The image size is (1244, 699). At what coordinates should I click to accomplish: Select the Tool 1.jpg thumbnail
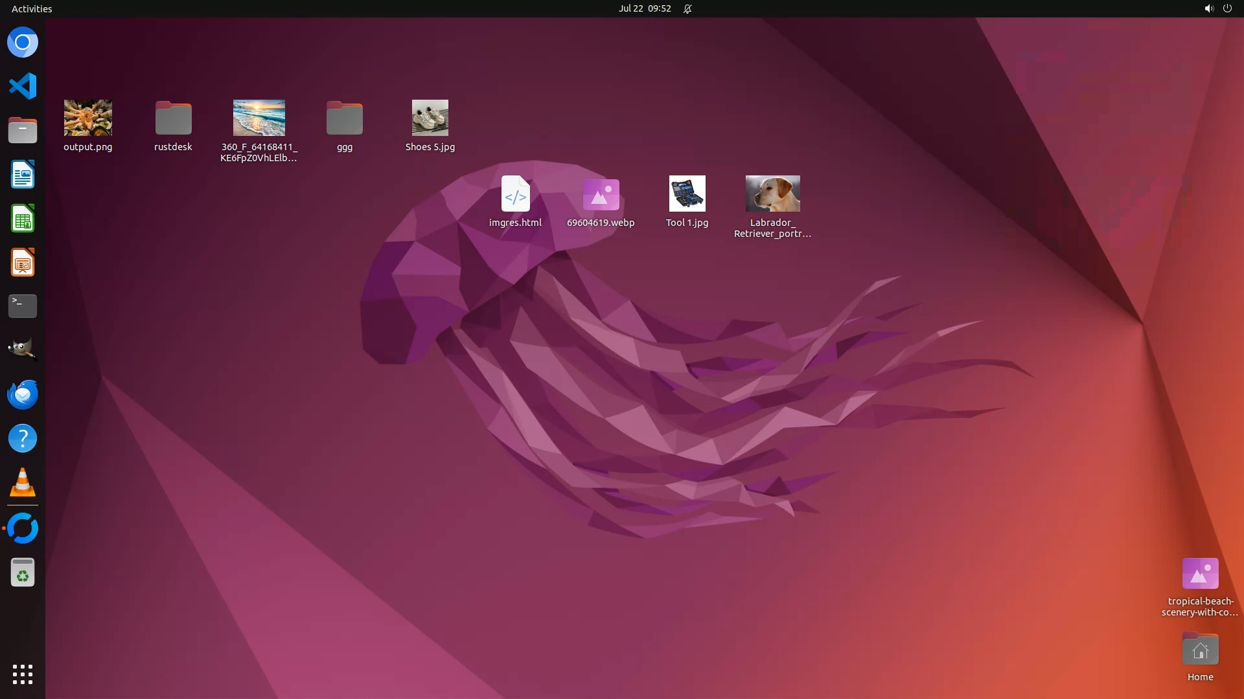pos(687,194)
